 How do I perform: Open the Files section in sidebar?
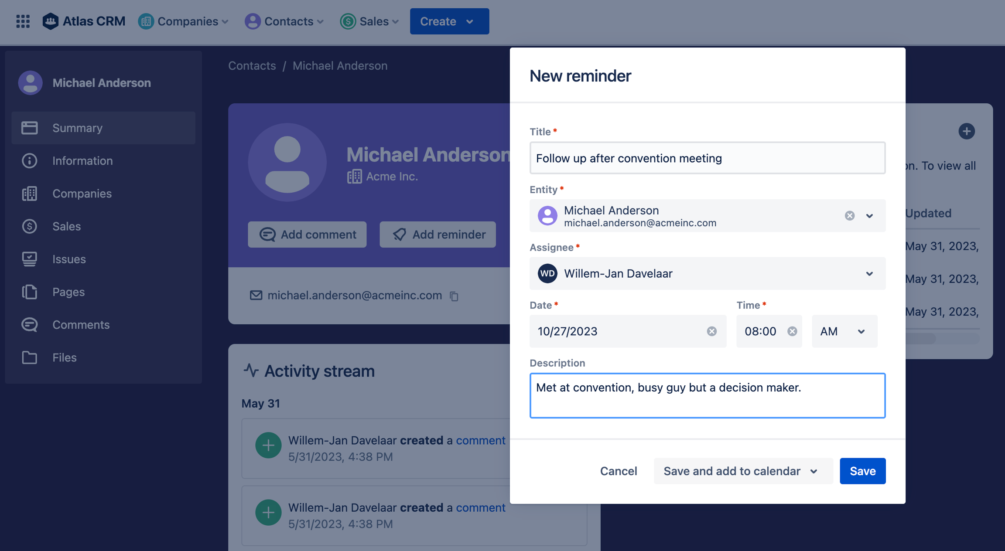click(64, 357)
